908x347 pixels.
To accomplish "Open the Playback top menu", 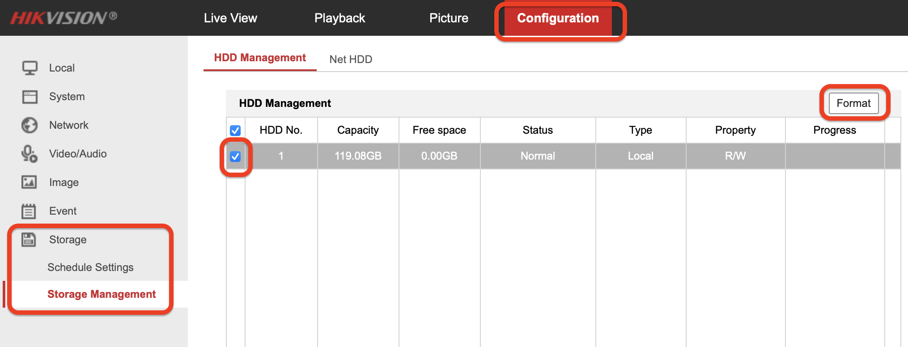I will click(339, 18).
